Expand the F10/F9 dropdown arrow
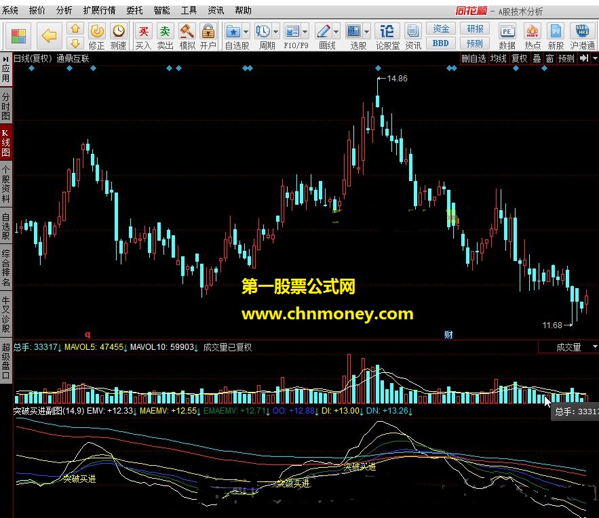 [x=305, y=32]
